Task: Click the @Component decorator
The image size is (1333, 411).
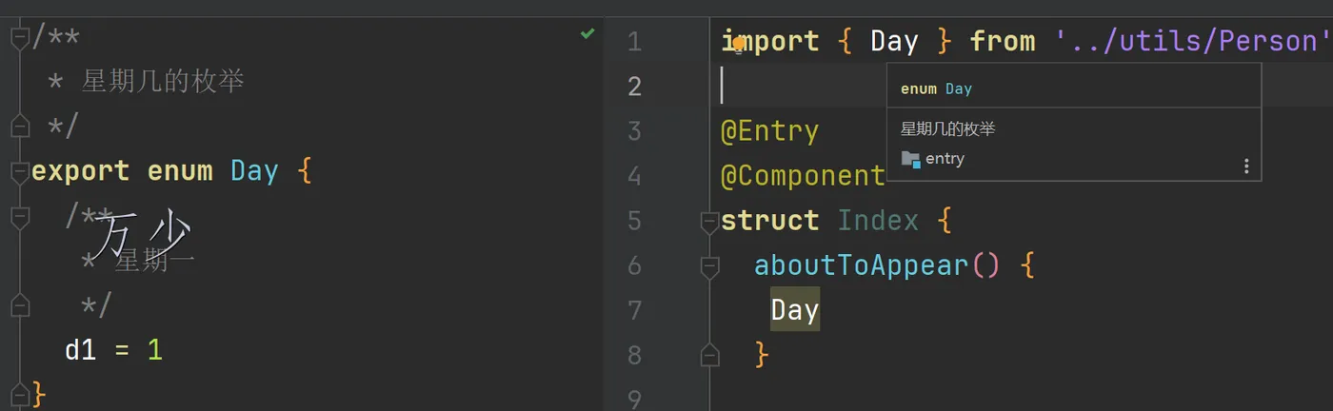Action: click(803, 176)
